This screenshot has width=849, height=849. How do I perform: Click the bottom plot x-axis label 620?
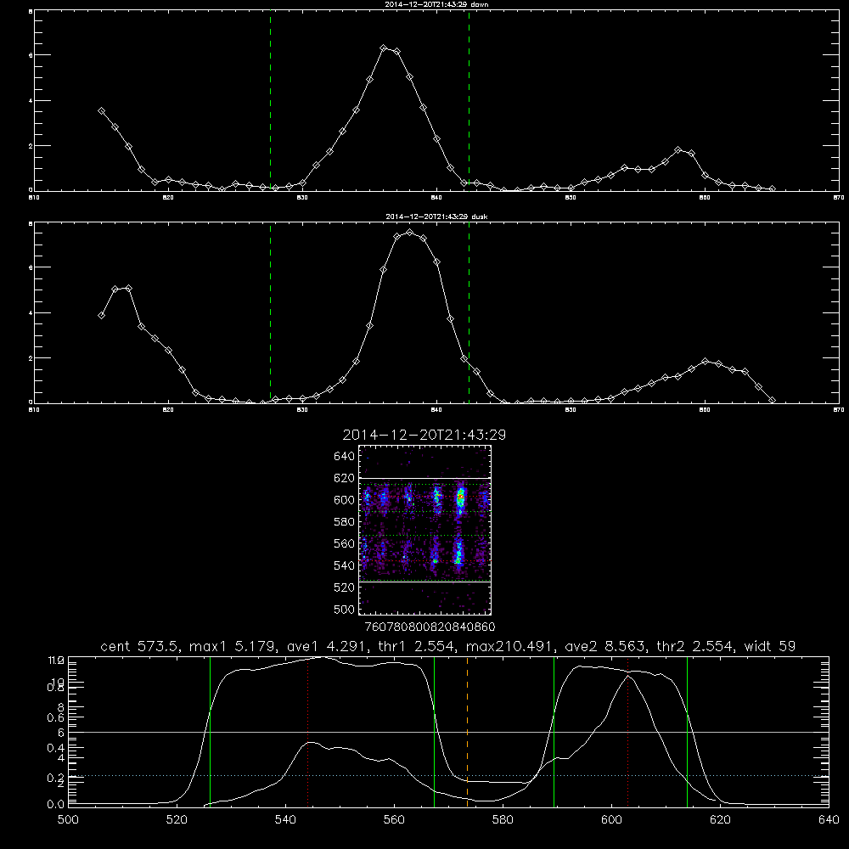(720, 820)
